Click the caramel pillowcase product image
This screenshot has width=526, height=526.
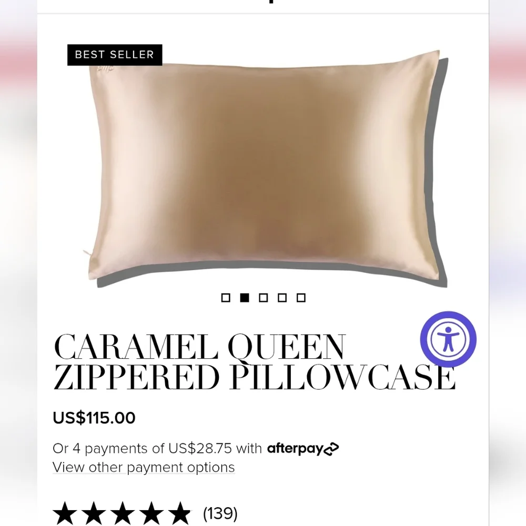[265, 169]
